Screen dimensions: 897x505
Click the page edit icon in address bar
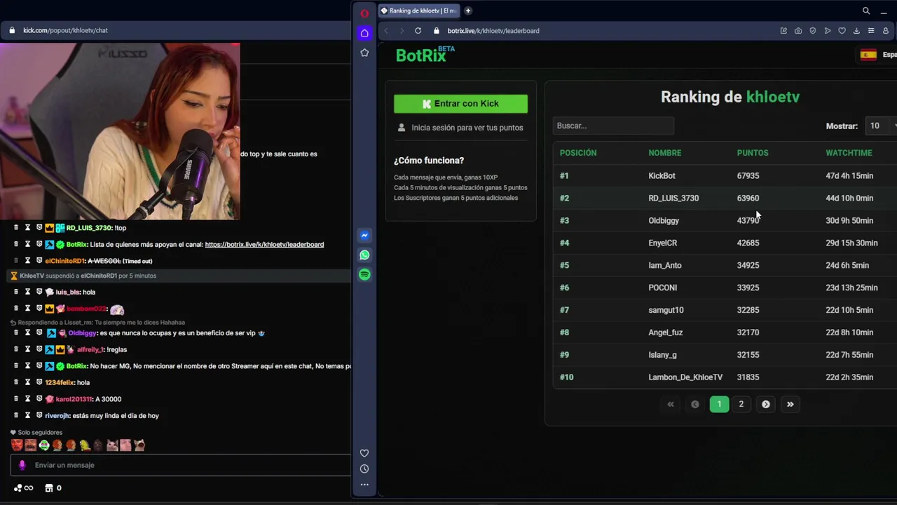coord(783,31)
